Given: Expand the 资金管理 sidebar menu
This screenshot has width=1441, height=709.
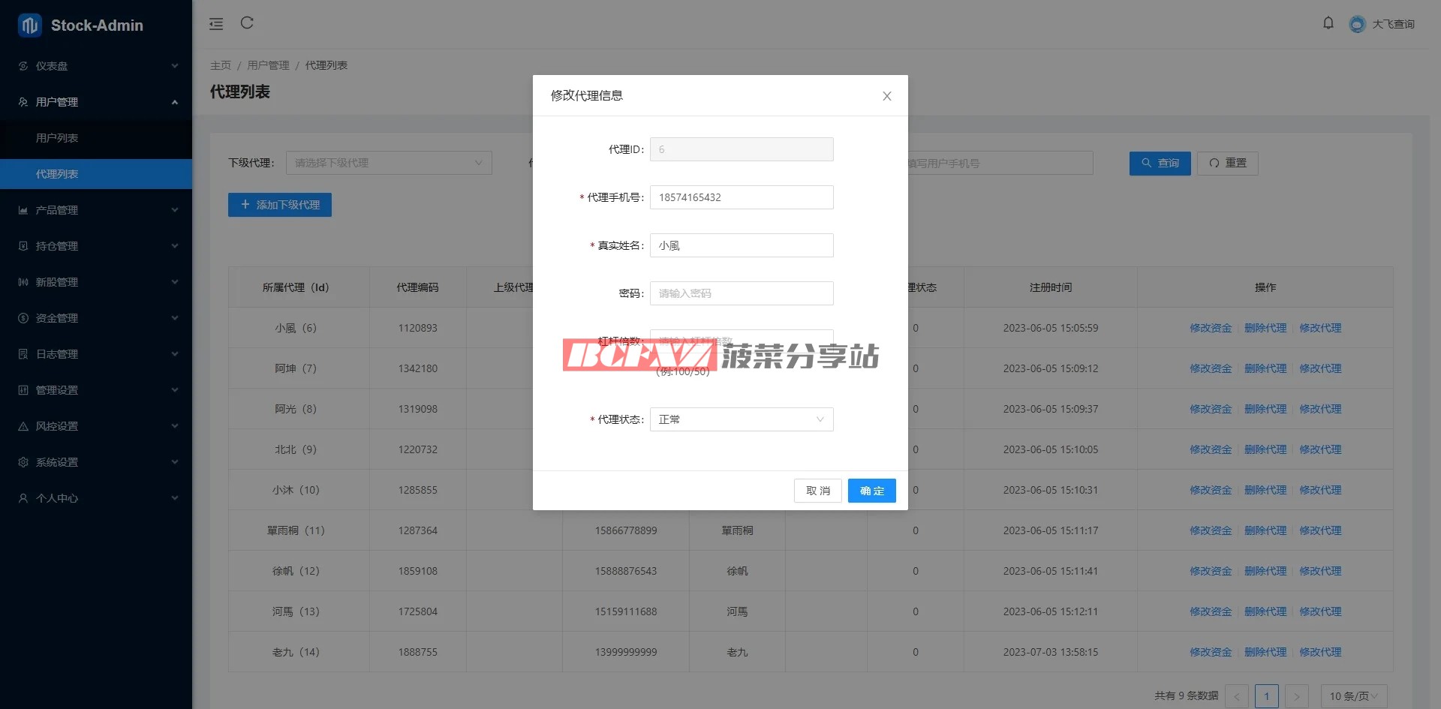Looking at the screenshot, I should click(x=96, y=318).
